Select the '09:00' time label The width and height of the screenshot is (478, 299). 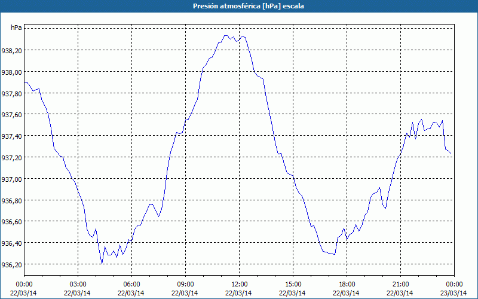point(185,285)
